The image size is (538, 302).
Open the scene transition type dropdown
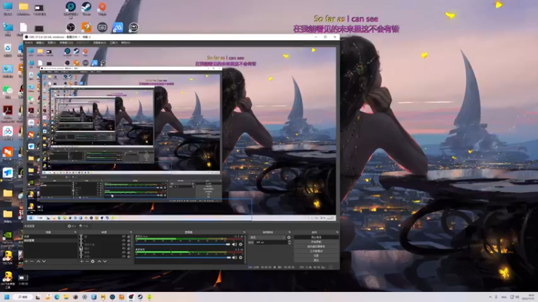(x=267, y=238)
